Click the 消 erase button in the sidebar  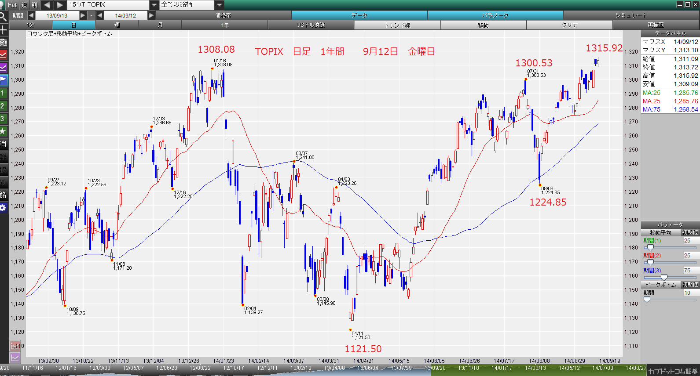pos(4,144)
